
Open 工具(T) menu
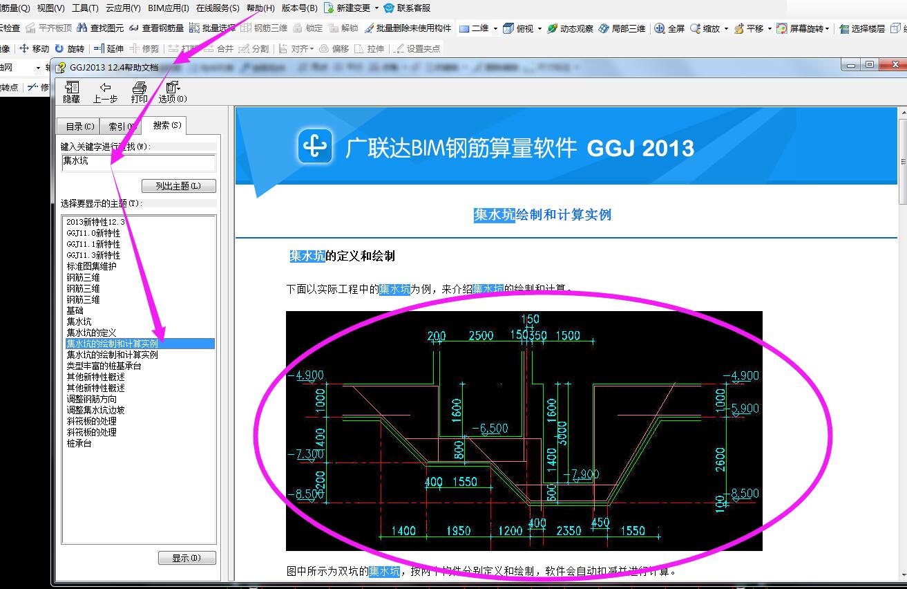(x=85, y=8)
